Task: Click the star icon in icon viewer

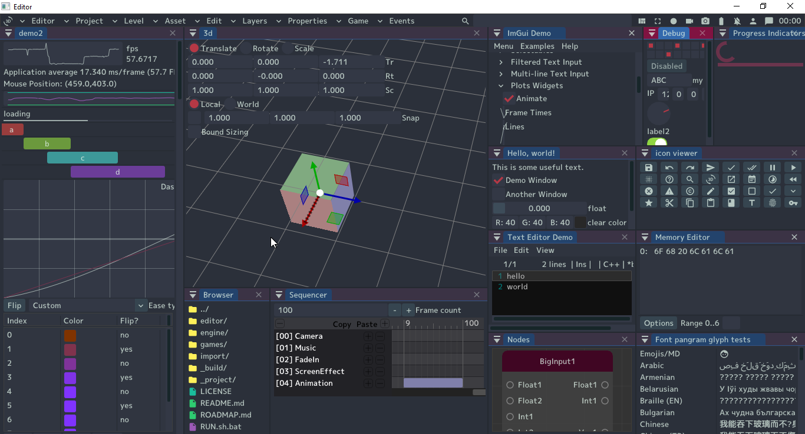Action: [x=649, y=203]
